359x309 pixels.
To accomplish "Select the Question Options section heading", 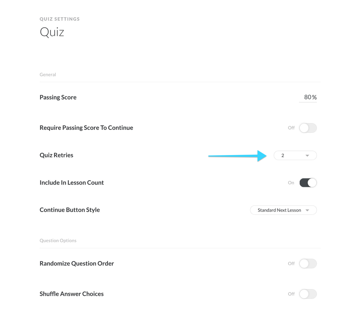I will 58,241.
